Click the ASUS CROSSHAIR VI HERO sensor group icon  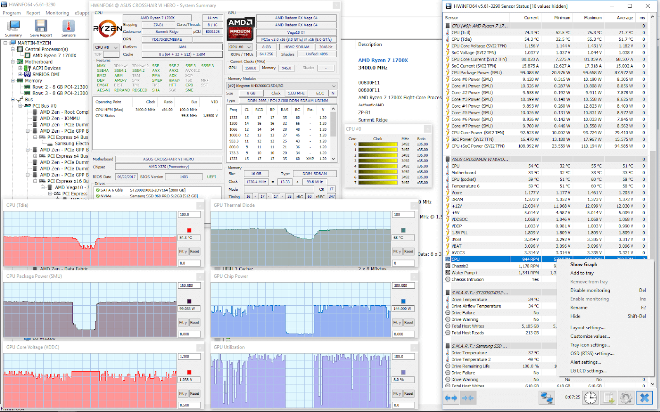[x=448, y=159]
